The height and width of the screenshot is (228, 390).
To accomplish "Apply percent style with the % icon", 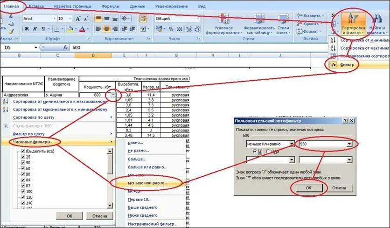I will (171, 29).
